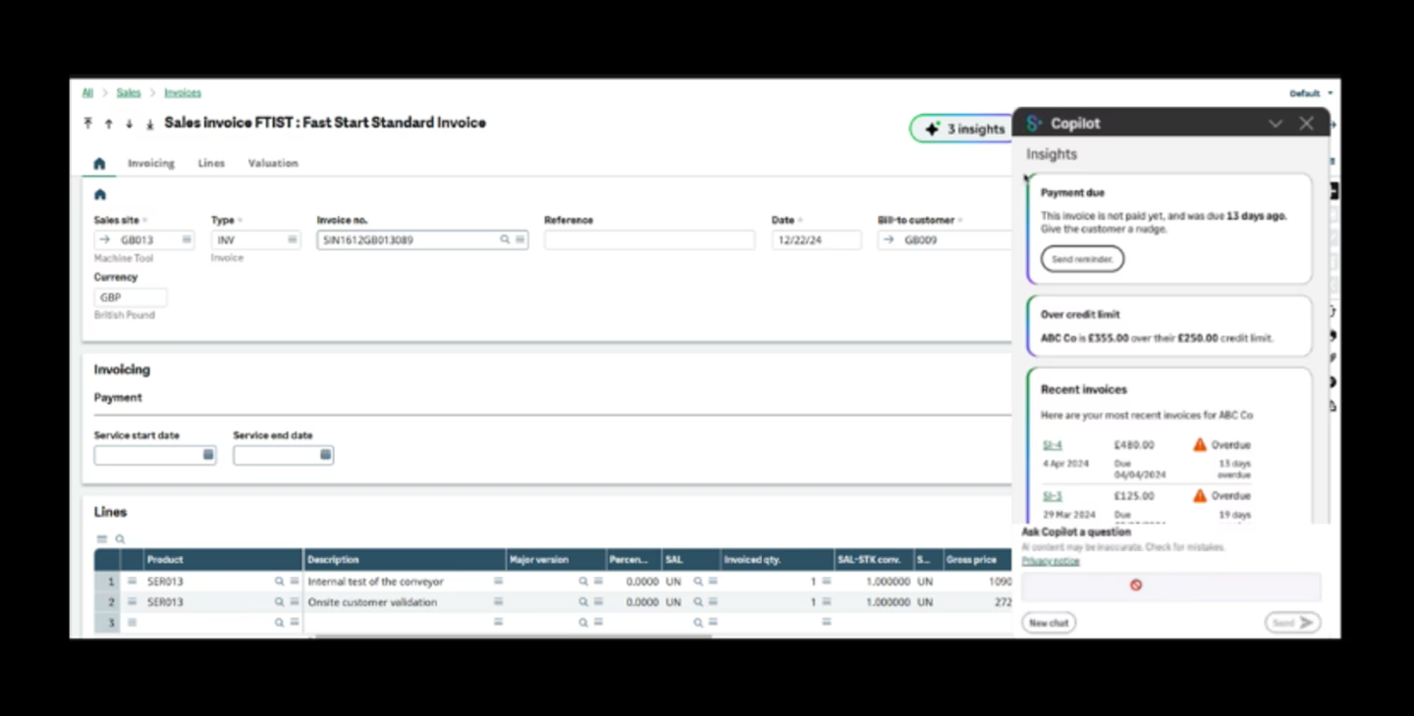Jump to the last record arrow icon
The image size is (1414, 716).
pos(149,123)
